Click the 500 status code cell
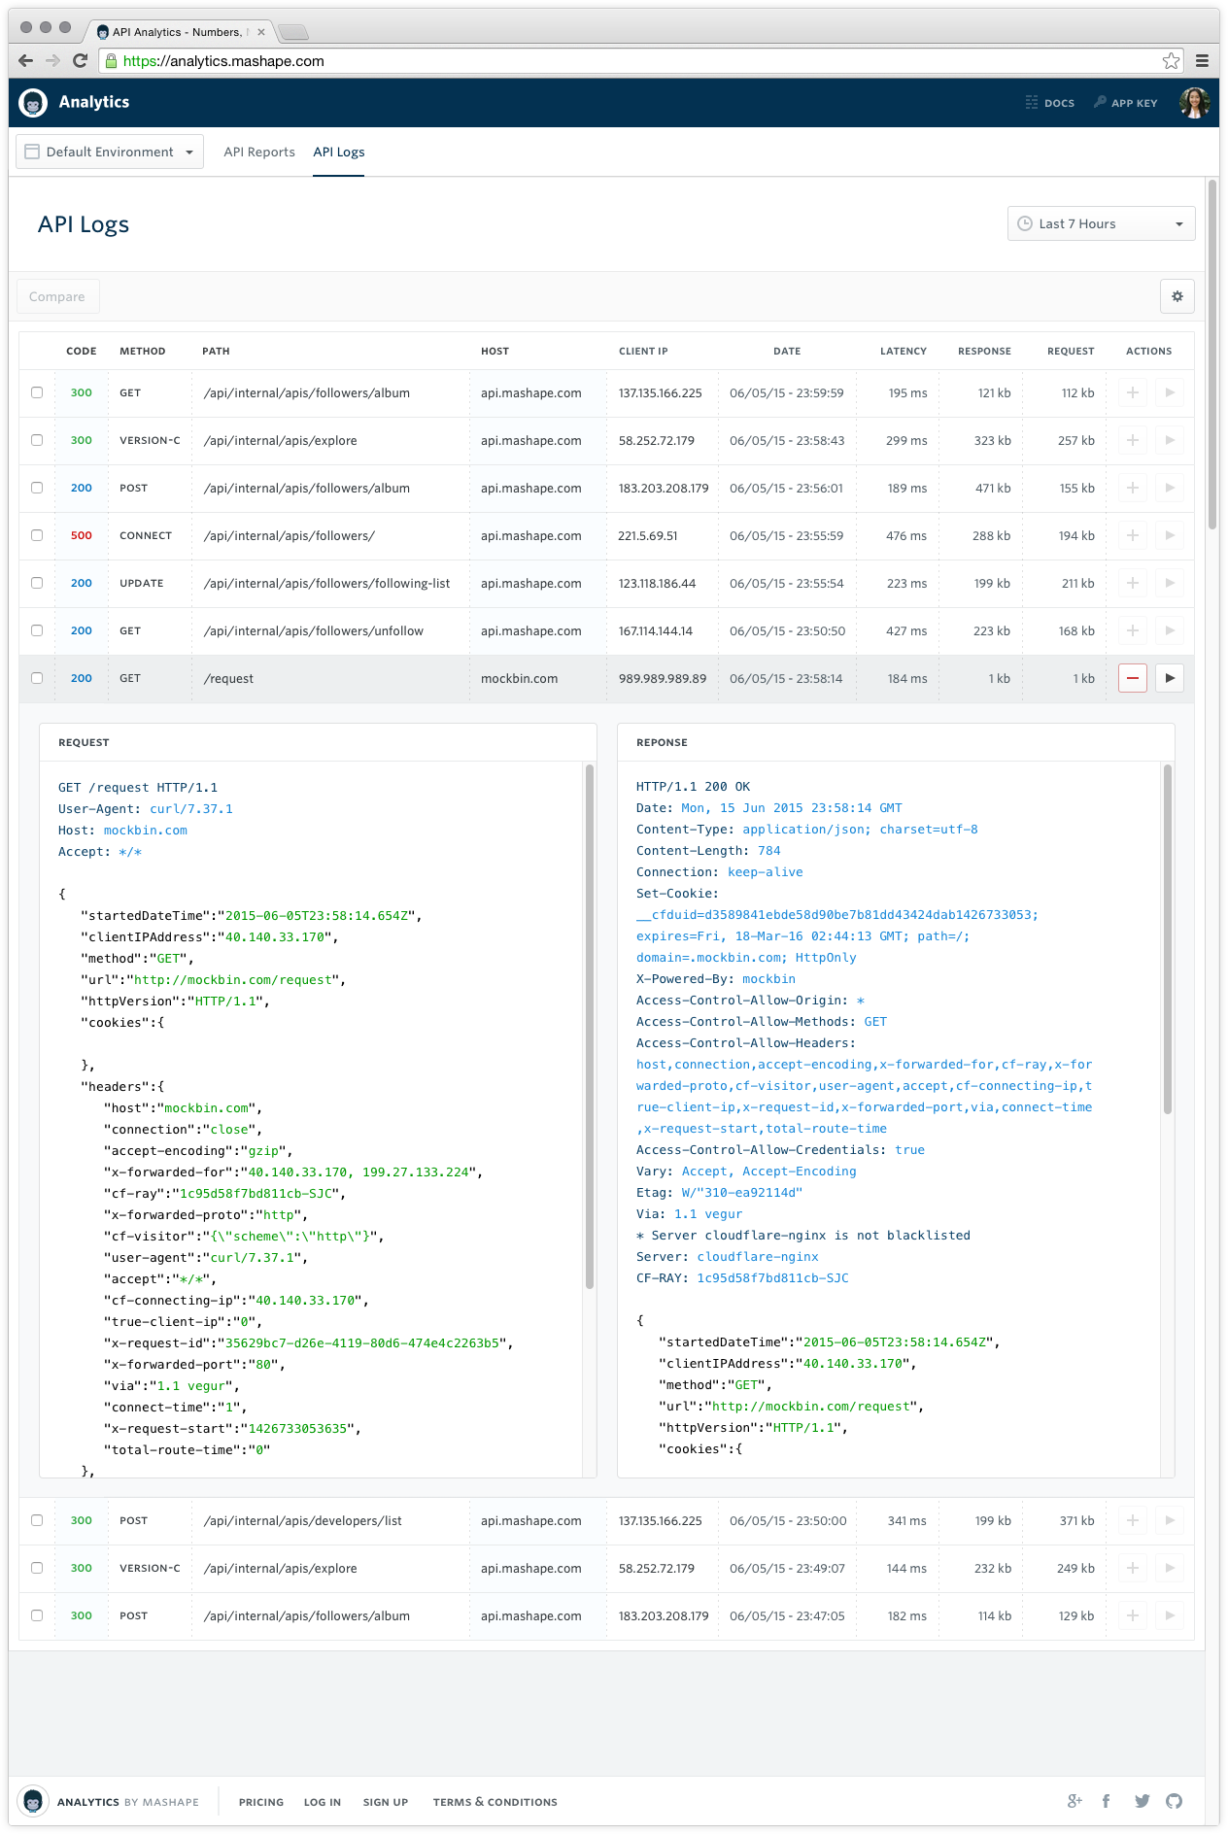The image size is (1228, 1834). click(x=82, y=535)
